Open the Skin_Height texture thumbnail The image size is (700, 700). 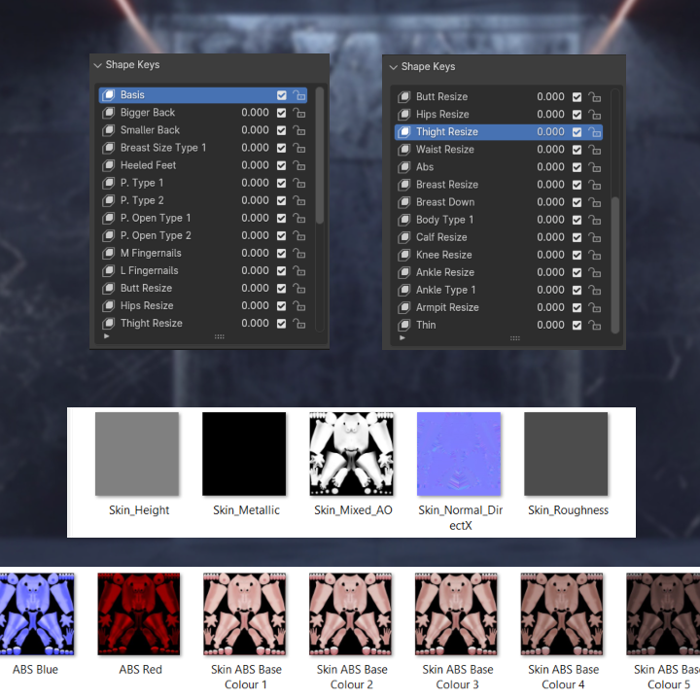pos(137,454)
